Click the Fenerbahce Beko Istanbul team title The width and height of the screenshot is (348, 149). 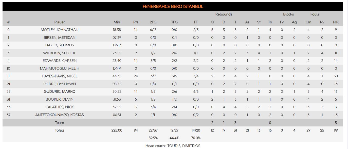173,7
